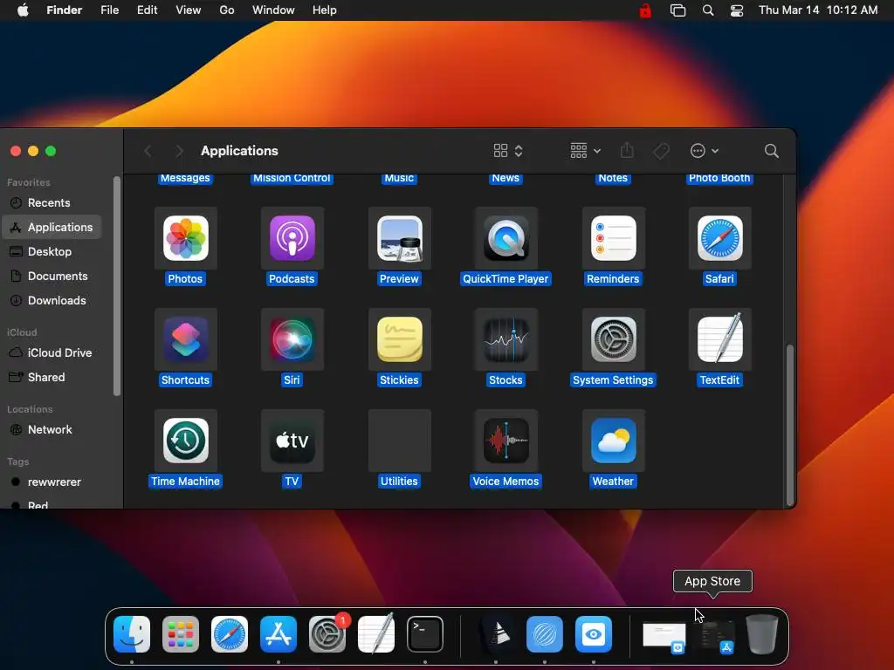Open the icon view switcher dropdown
894x670 pixels.
click(507, 151)
